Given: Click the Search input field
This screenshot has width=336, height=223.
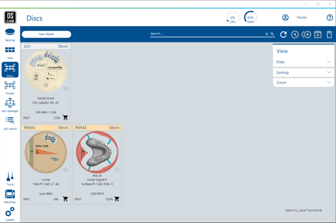Looking at the screenshot, I should coord(206,34).
